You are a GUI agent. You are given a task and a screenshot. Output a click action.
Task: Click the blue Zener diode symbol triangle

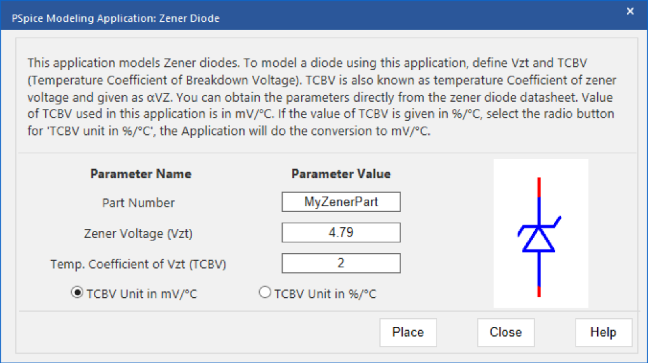click(539, 240)
